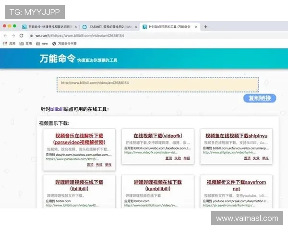Open 视频解析文件下载savefrom net link
The height and width of the screenshot is (230, 288).
click(236, 185)
